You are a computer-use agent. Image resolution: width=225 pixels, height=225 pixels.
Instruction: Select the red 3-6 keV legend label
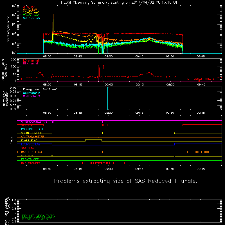point(29,7)
